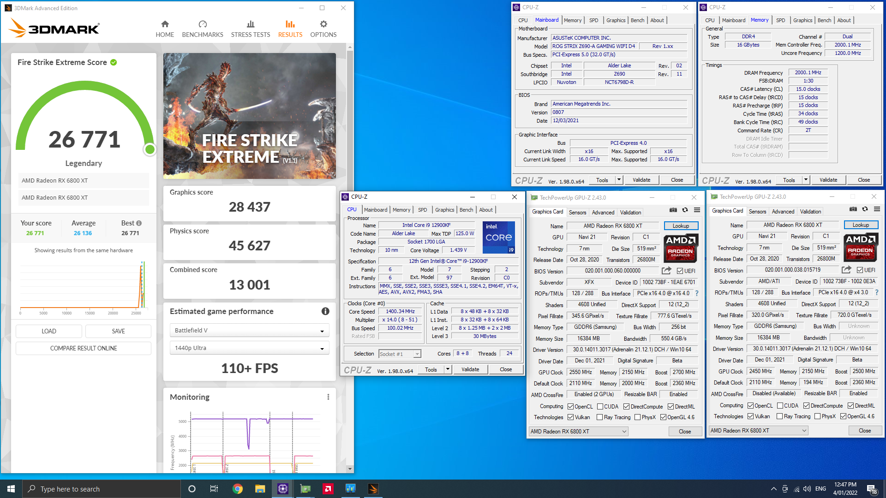Image resolution: width=886 pixels, height=498 pixels.
Task: Toggle UEFI checkbox in left GPU-Z window
Action: 680,271
